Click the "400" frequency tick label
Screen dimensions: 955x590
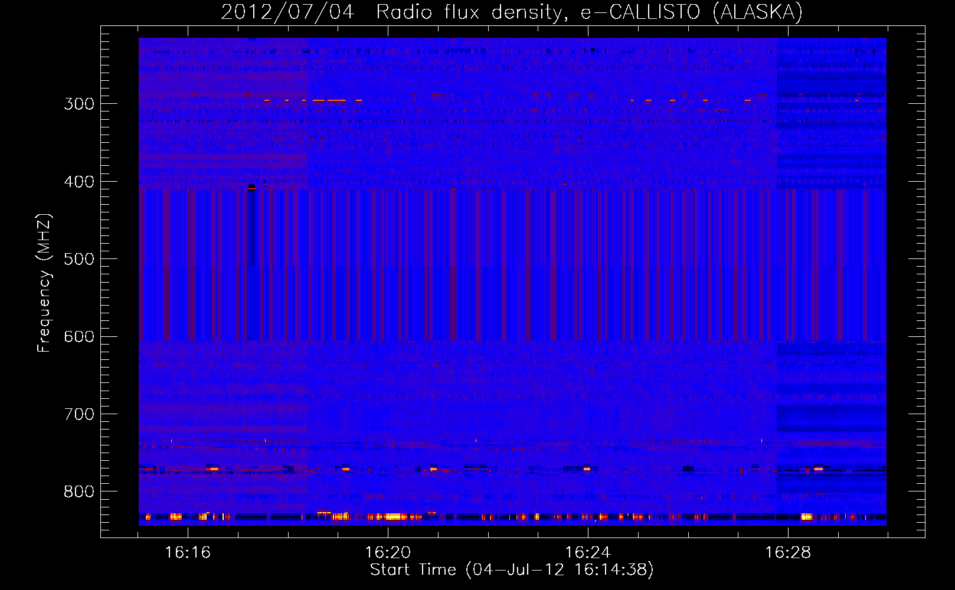click(x=79, y=182)
